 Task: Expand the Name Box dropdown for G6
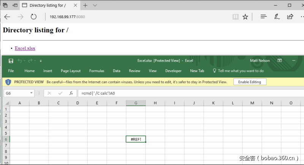pos(32,93)
